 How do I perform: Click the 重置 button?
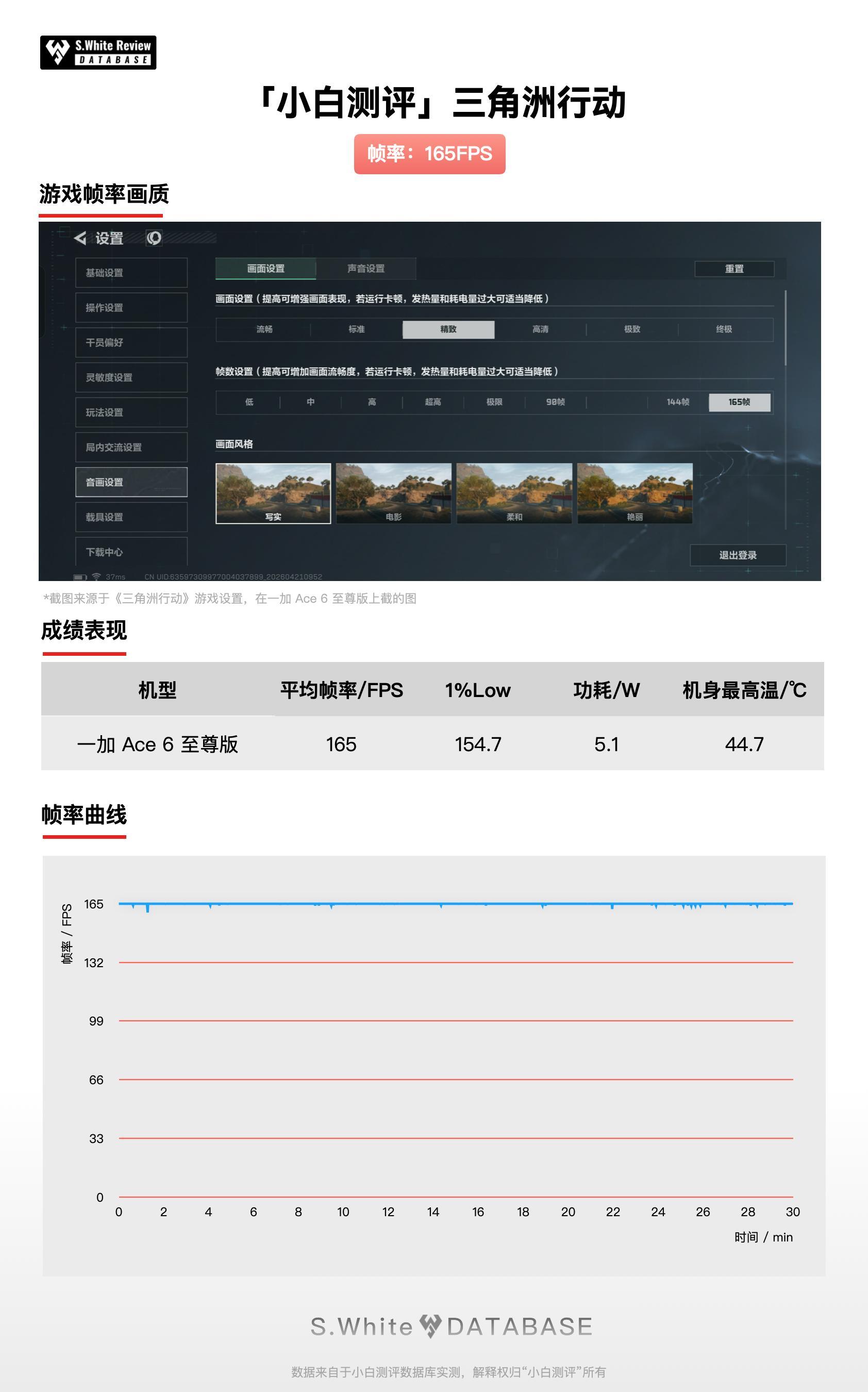[734, 269]
